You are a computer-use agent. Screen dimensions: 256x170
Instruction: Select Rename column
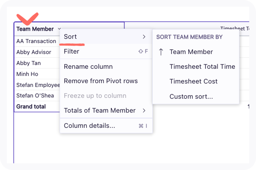88,67
